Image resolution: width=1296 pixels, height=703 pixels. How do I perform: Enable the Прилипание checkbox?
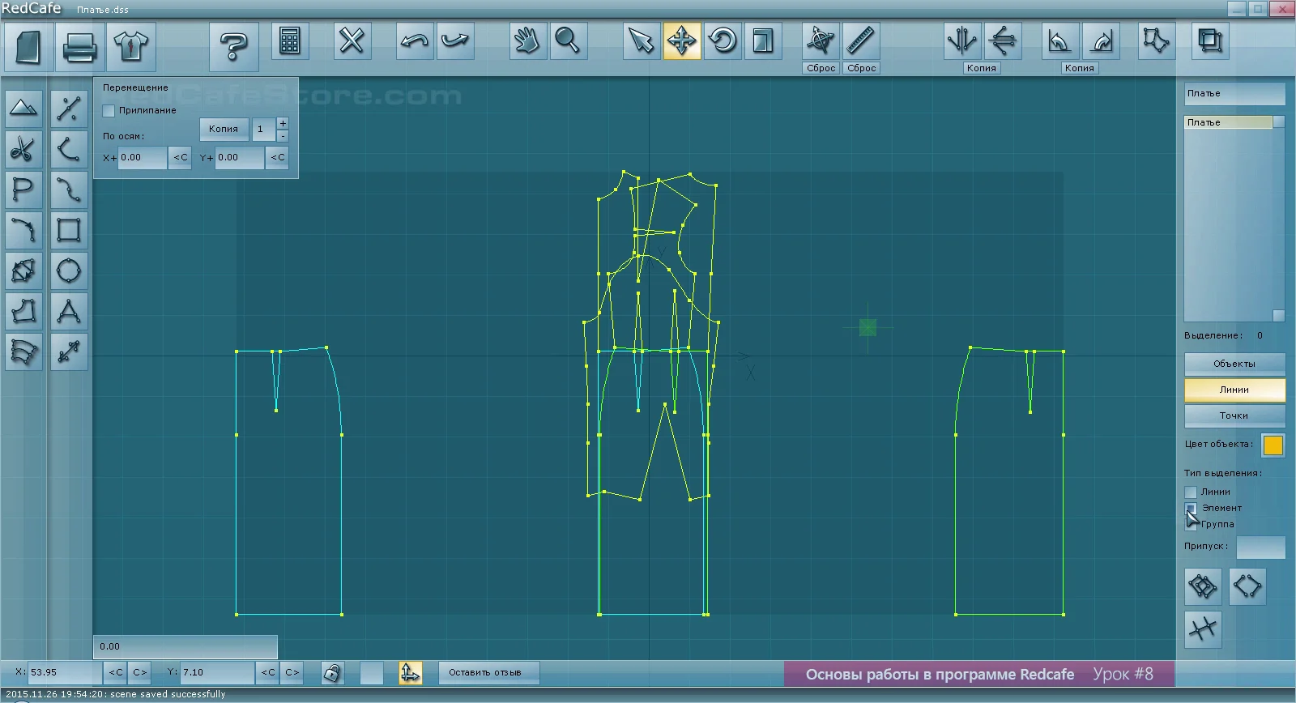click(109, 110)
